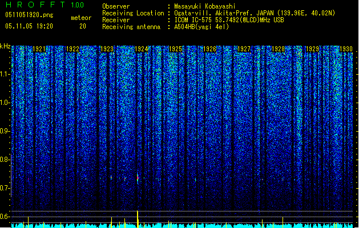
Task: Click the 1922 time marker
Action: (72, 49)
